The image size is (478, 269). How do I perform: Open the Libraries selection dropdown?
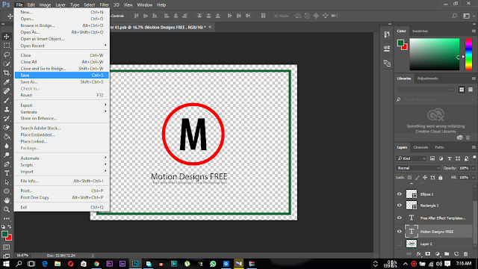[426, 90]
